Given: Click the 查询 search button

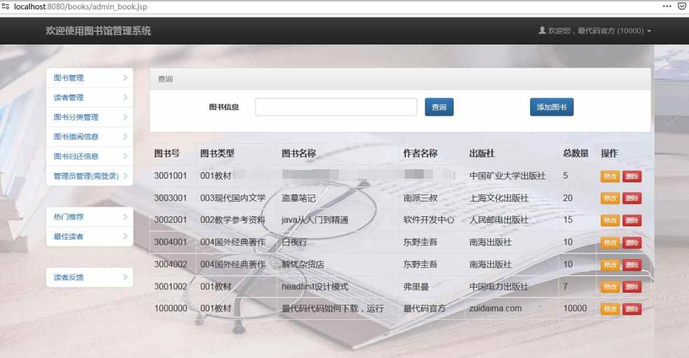Looking at the screenshot, I should click(x=439, y=107).
